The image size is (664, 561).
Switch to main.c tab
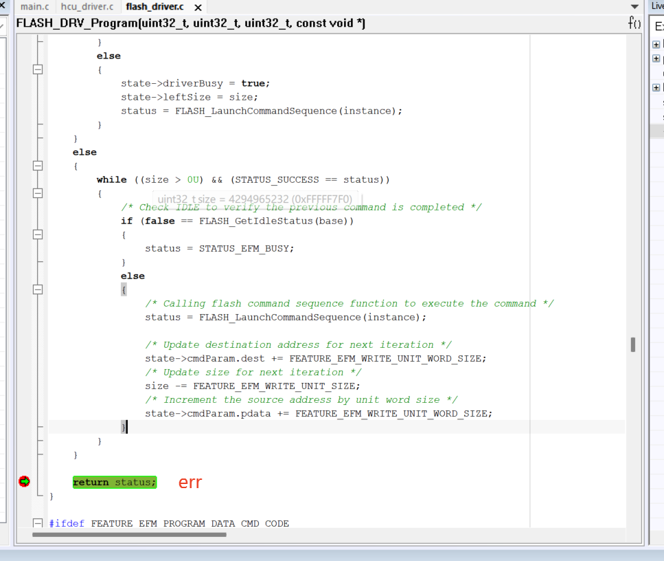click(x=34, y=7)
